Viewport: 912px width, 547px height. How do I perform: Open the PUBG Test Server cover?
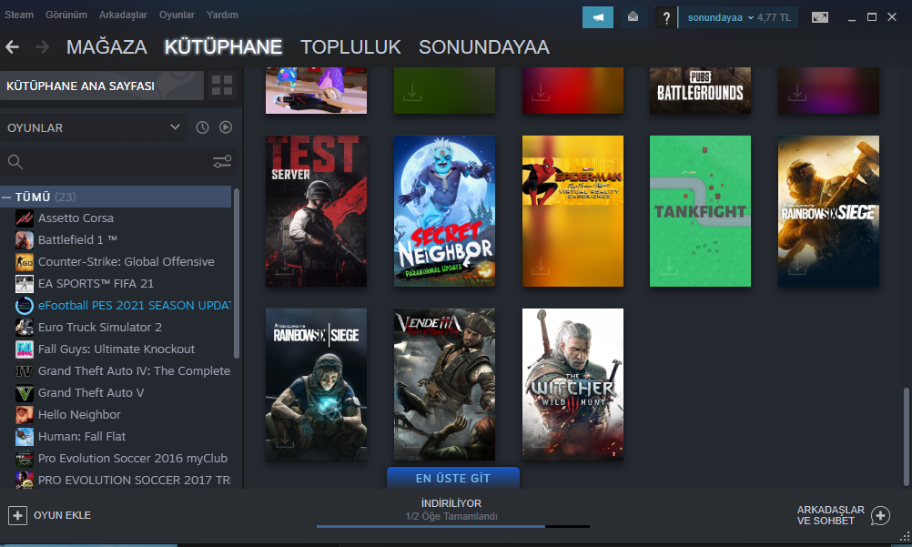coord(317,211)
